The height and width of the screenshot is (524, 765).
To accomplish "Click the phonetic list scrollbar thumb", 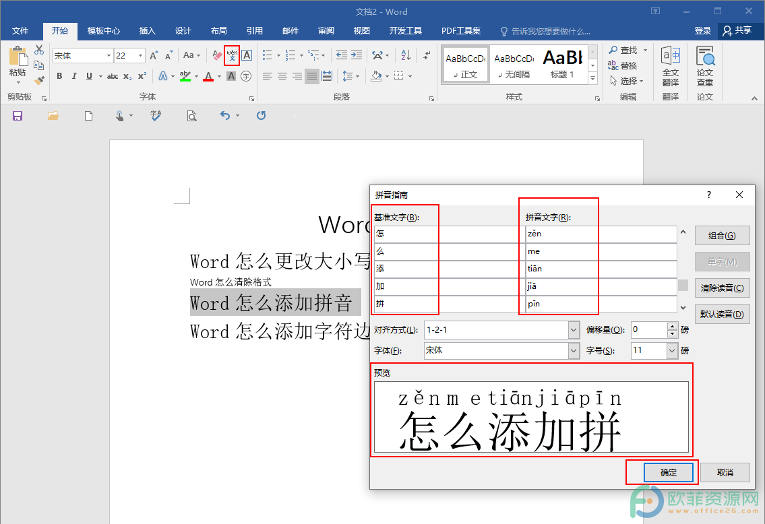I will [683, 285].
